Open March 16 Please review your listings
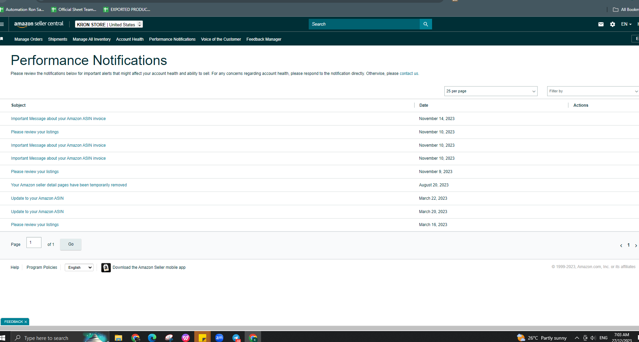 tap(35, 225)
